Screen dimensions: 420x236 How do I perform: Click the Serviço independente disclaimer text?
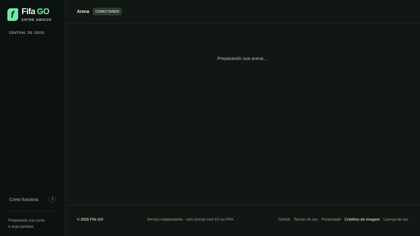point(191,219)
